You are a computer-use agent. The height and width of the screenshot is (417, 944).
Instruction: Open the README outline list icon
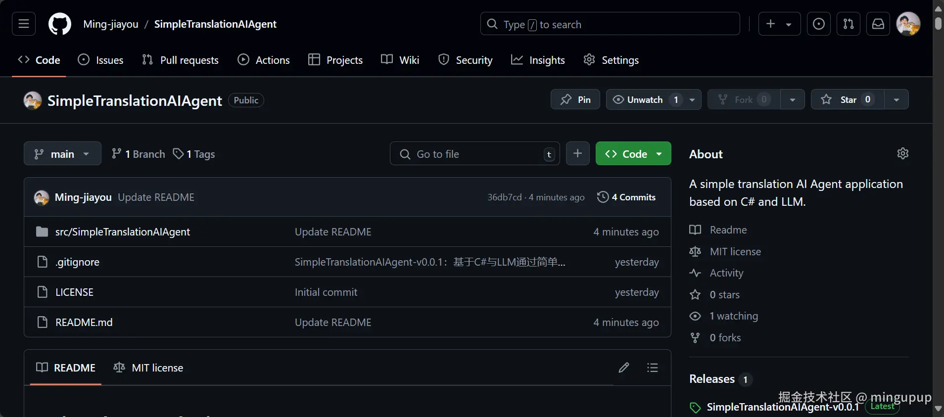coord(652,368)
